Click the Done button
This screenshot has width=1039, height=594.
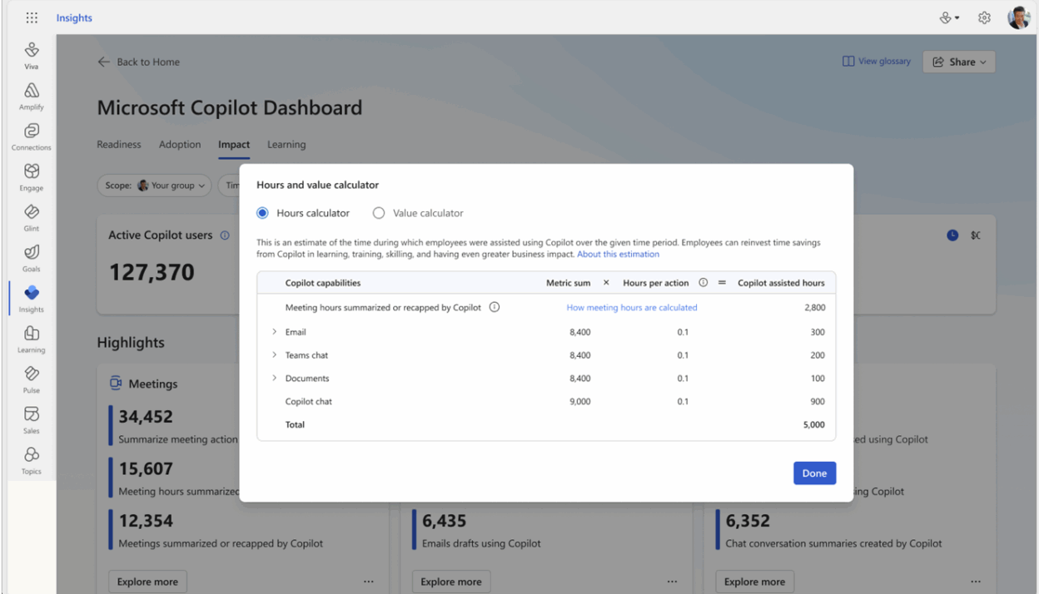click(x=814, y=473)
